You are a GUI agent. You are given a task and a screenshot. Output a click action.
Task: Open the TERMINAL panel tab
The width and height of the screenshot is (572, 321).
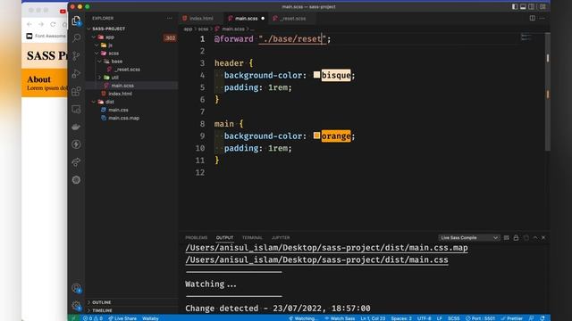252,238
